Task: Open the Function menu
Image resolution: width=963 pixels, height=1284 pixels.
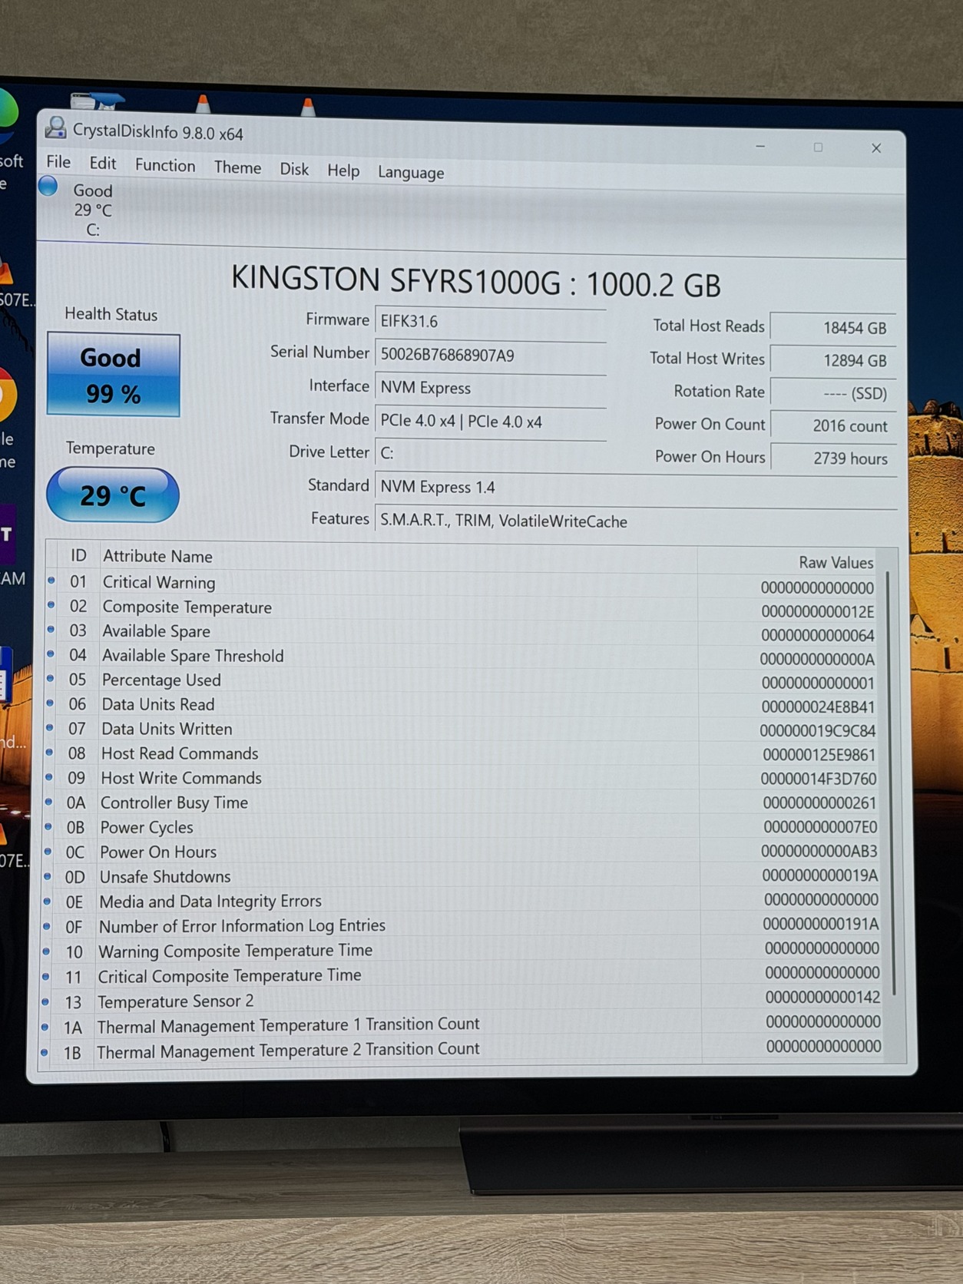Action: pyautogui.click(x=165, y=166)
